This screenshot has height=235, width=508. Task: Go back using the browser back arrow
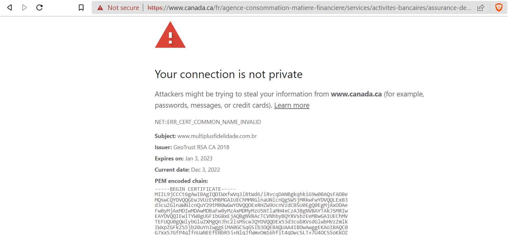(x=10, y=7)
